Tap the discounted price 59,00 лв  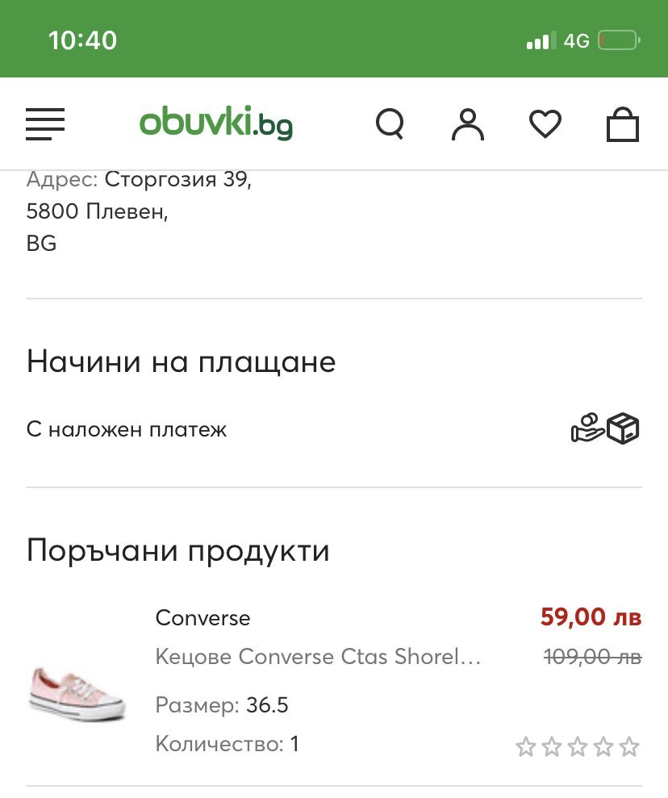pyautogui.click(x=591, y=618)
